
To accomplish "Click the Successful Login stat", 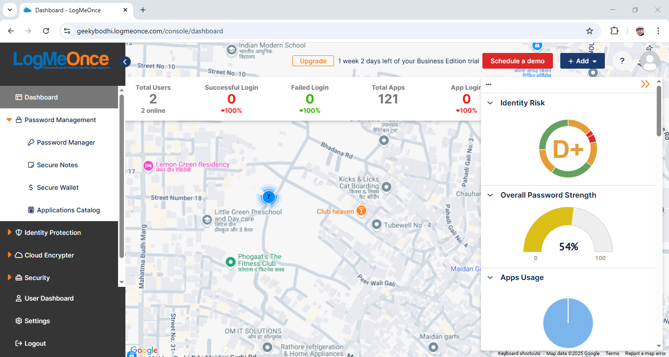I will click(231, 99).
